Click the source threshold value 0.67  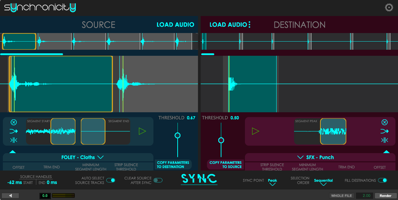[191, 118]
